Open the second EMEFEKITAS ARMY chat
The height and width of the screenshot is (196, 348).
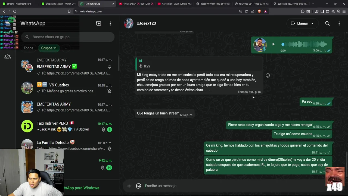[x=68, y=107]
